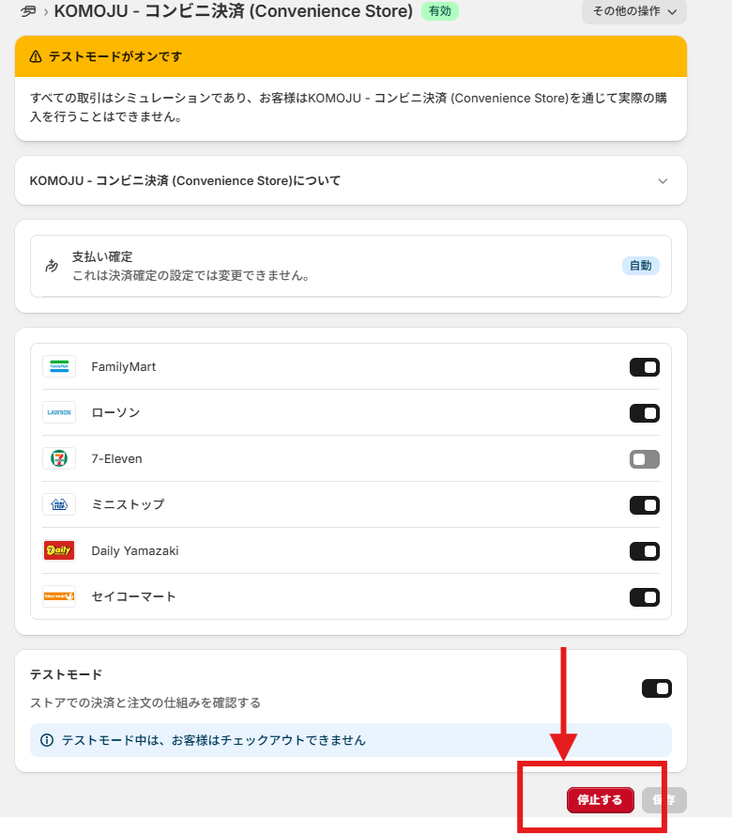Turn off the テストモード switch
Viewport: 732px width, 834px height.
[x=657, y=688]
